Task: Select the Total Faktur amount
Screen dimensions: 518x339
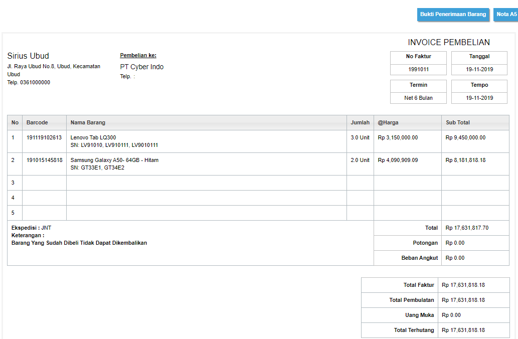Action: click(x=463, y=285)
